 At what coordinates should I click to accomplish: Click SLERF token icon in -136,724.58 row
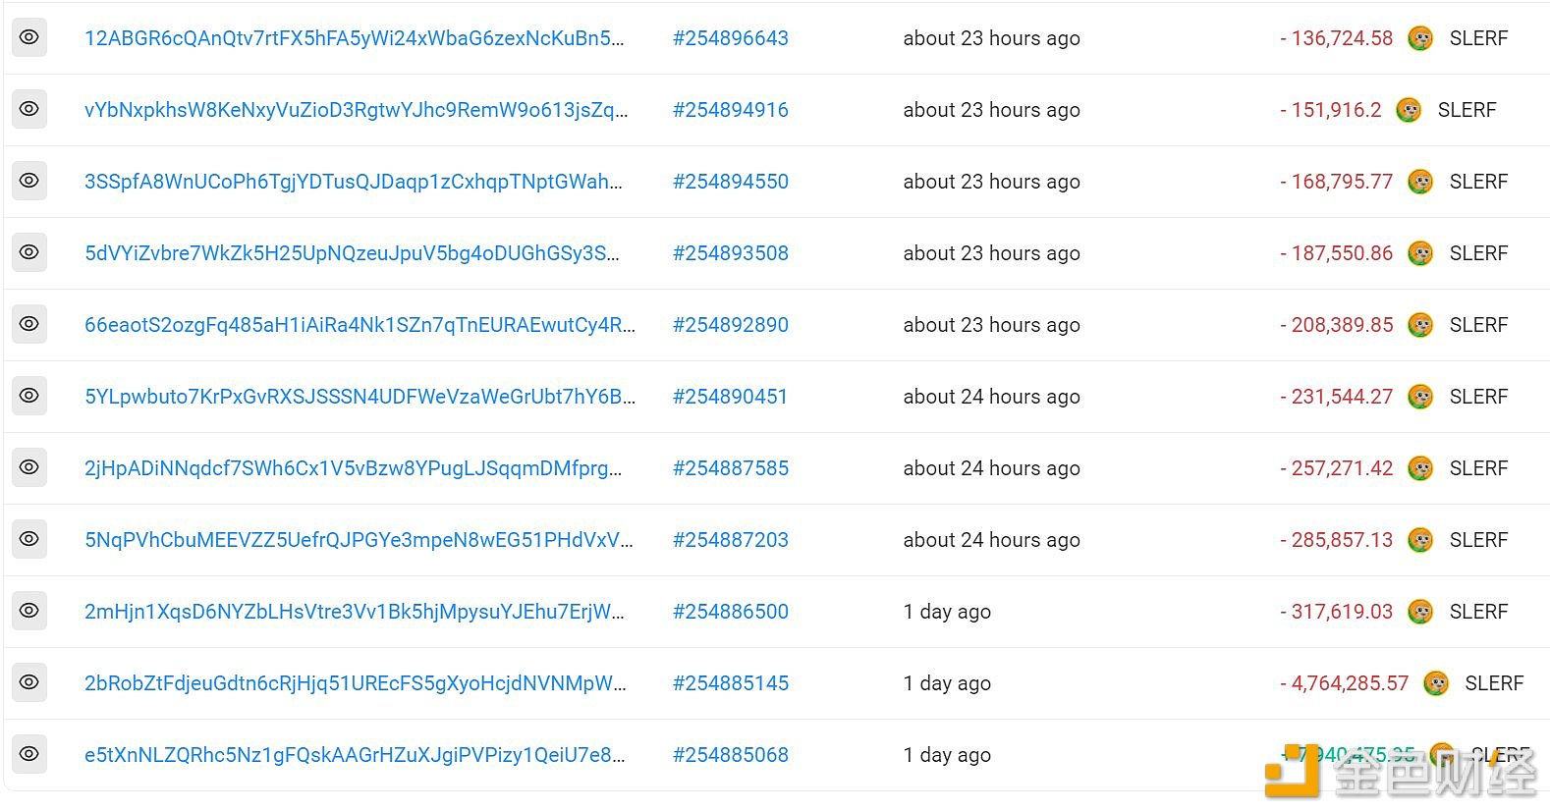click(x=1420, y=38)
